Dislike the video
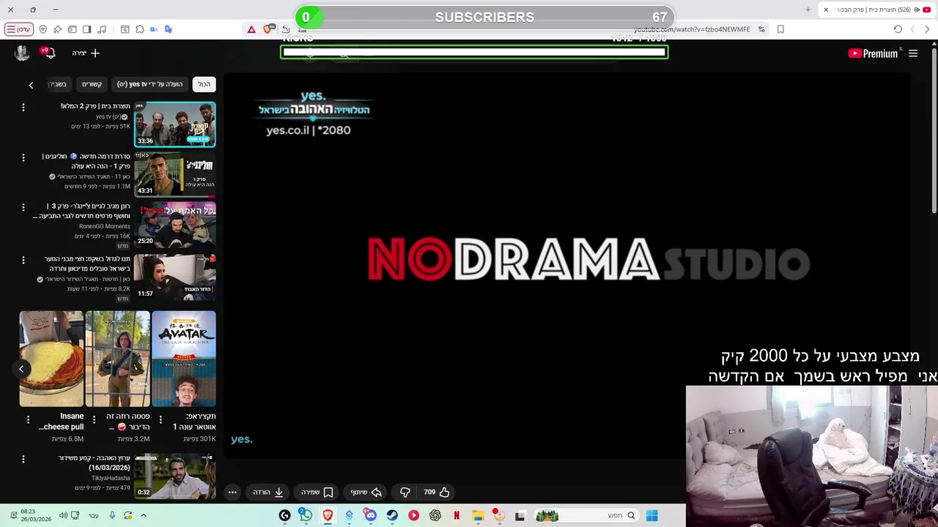 click(x=405, y=492)
